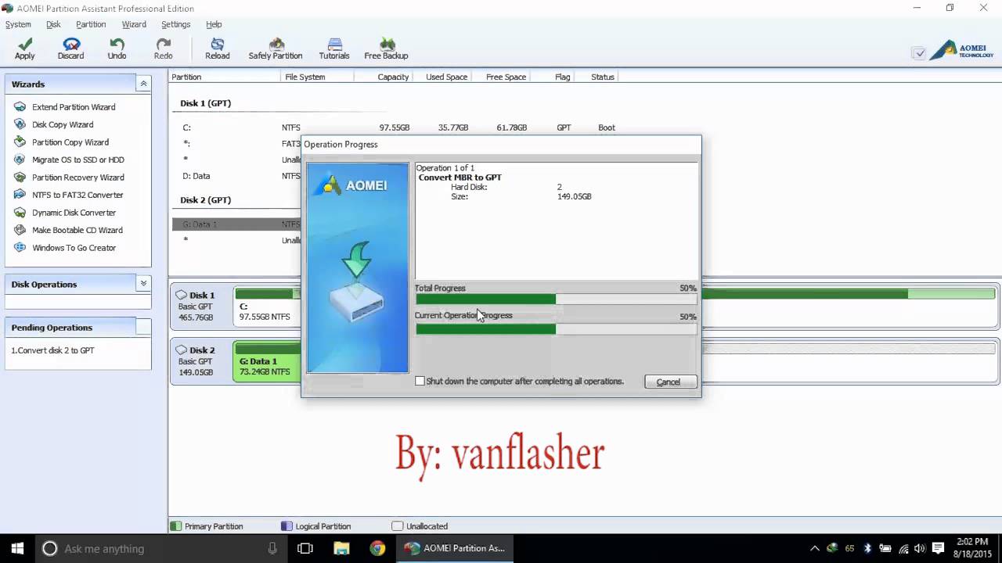
Task: Sort by the Free Space column header
Action: [500, 77]
